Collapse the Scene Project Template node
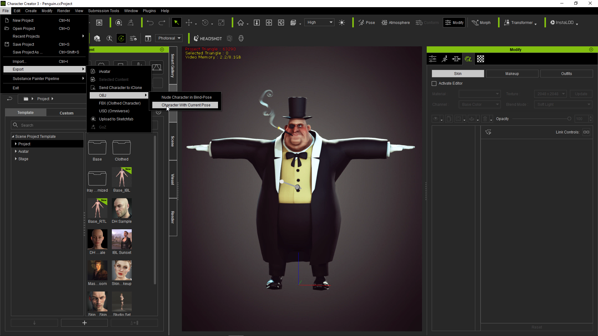Screen dimensions: 598x336 tap(13, 137)
